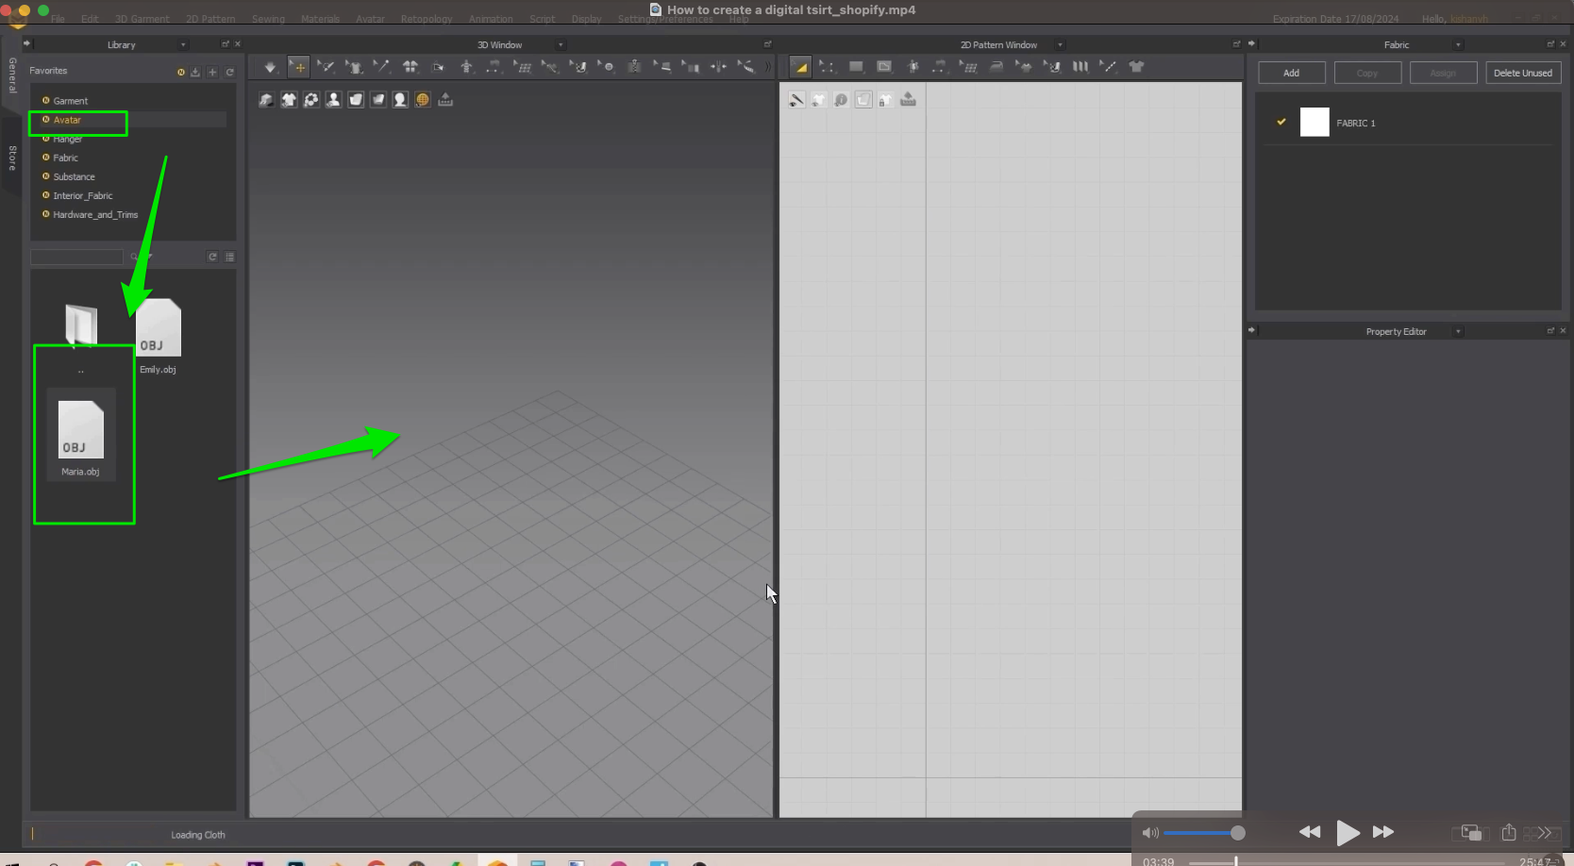Click the video progress bar playhead
The image size is (1574, 866).
[1235, 861]
